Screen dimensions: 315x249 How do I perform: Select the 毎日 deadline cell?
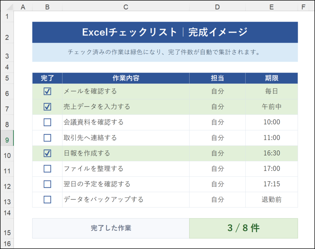[272, 92]
